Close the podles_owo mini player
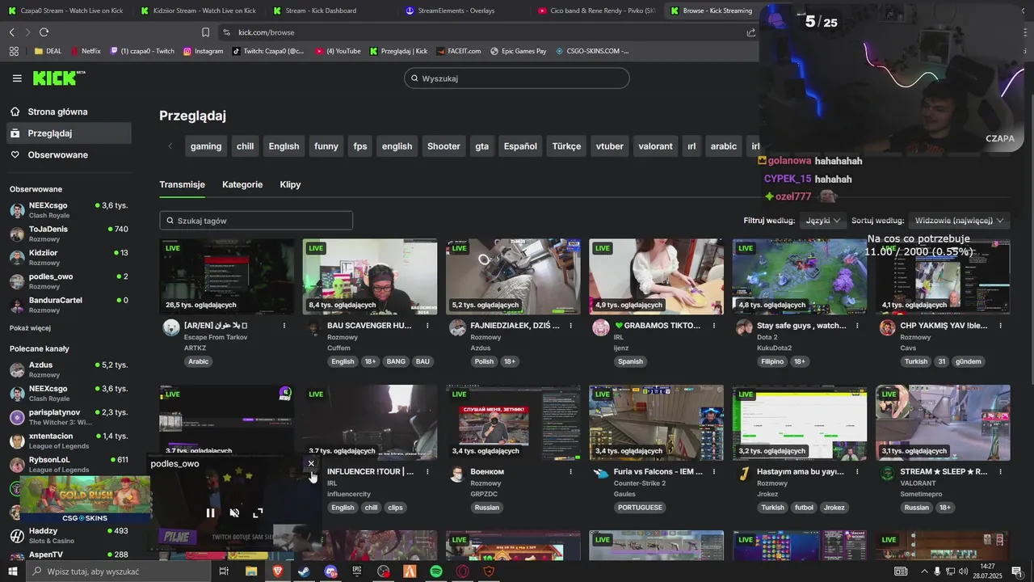The height and width of the screenshot is (582, 1034). point(311,464)
